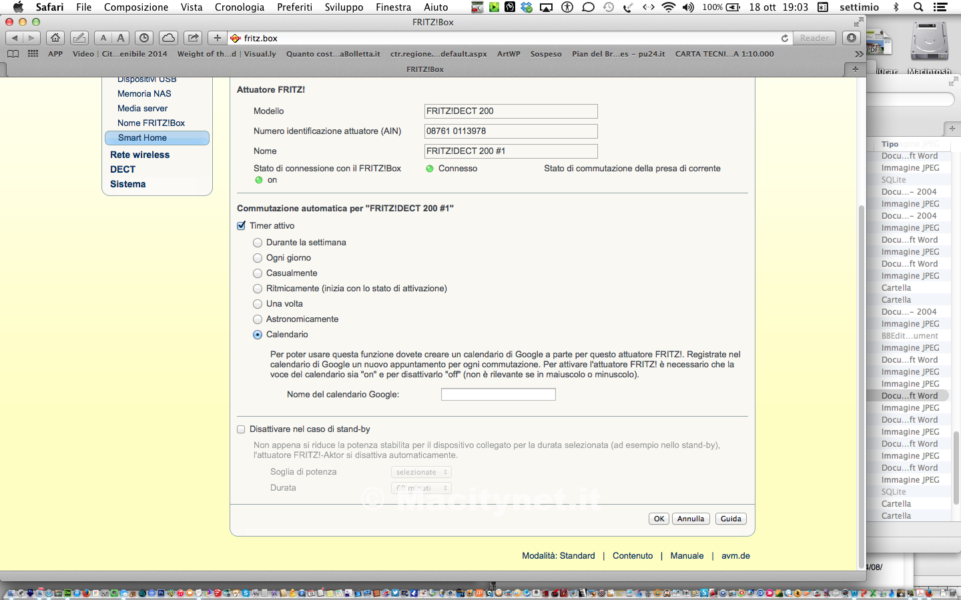Select 'Ogni giorno' radio option
The width and height of the screenshot is (961, 600).
click(258, 258)
